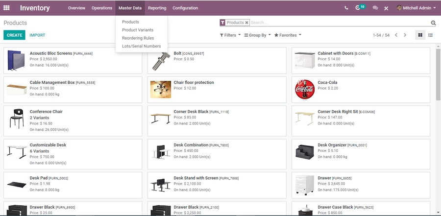Select Reordering Rules menu entry

138,38
